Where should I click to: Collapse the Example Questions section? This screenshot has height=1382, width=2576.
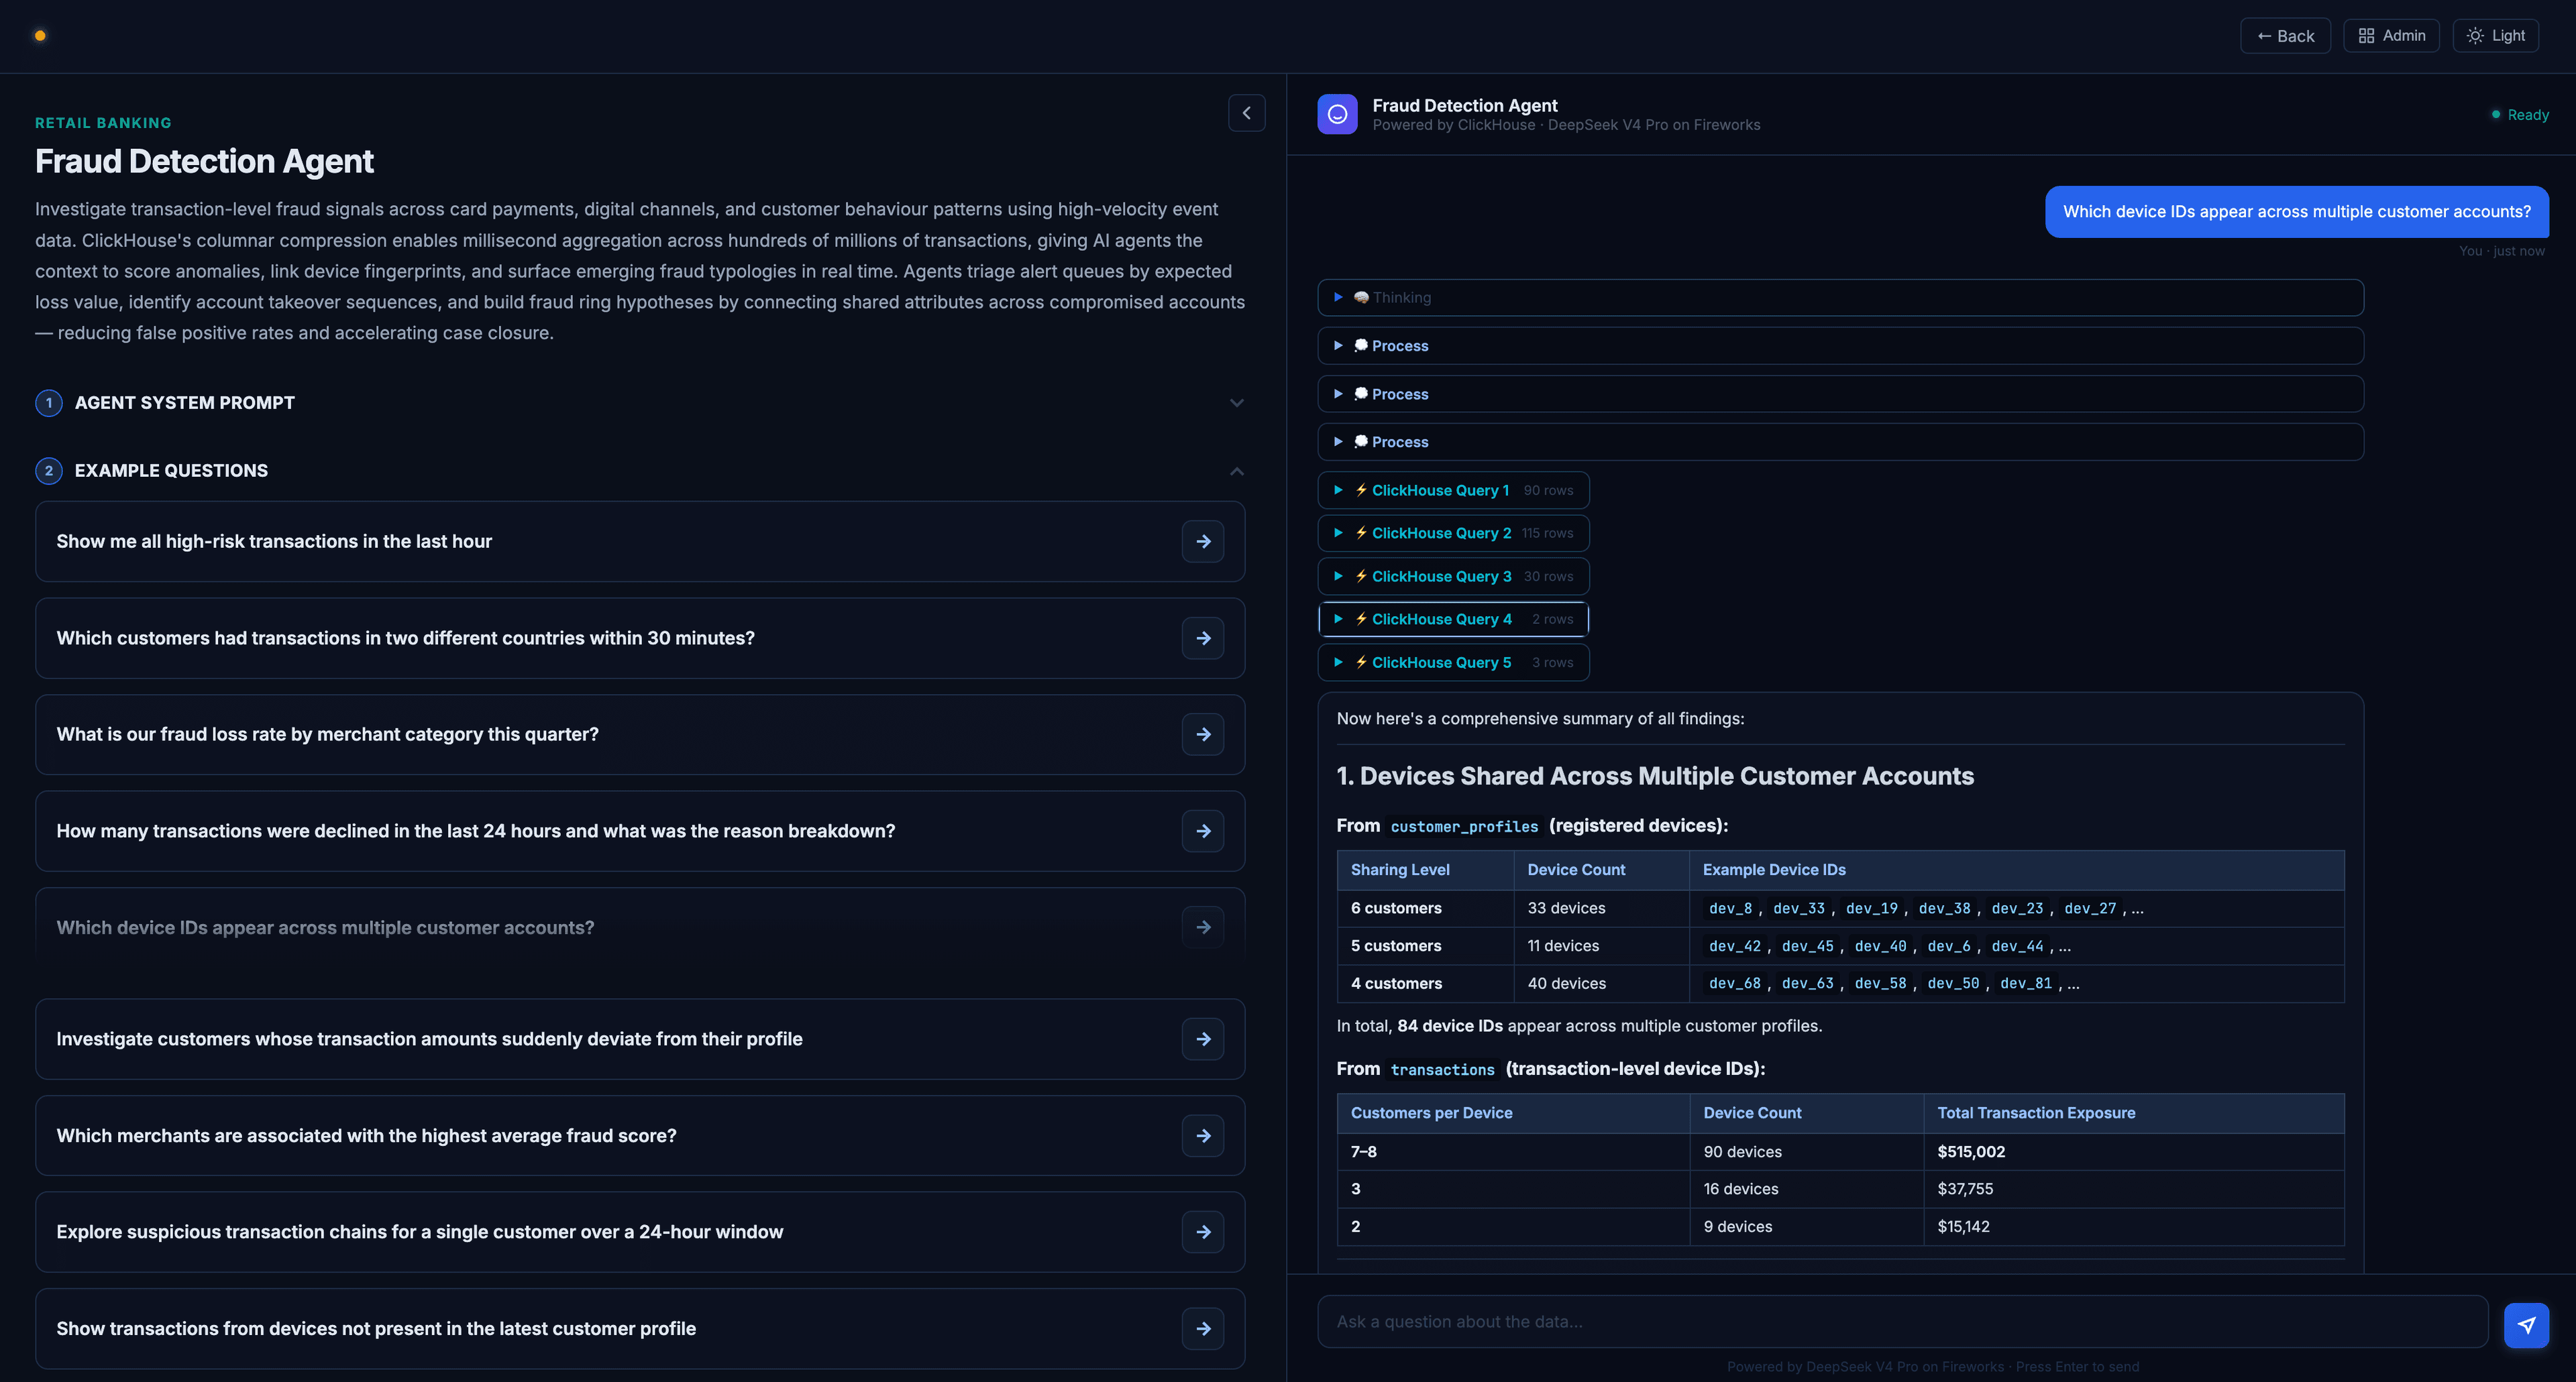[x=640, y=471]
